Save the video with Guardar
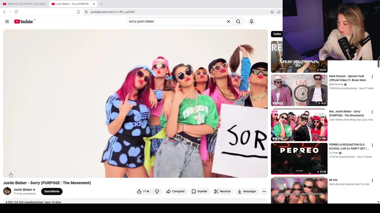The height and width of the screenshot is (213, 380). pyautogui.click(x=199, y=191)
